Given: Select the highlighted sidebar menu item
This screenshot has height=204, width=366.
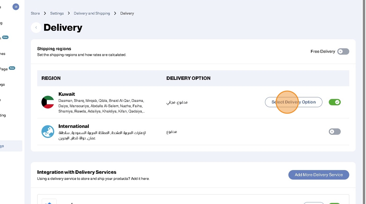Looking at the screenshot, I should pos(11,146).
